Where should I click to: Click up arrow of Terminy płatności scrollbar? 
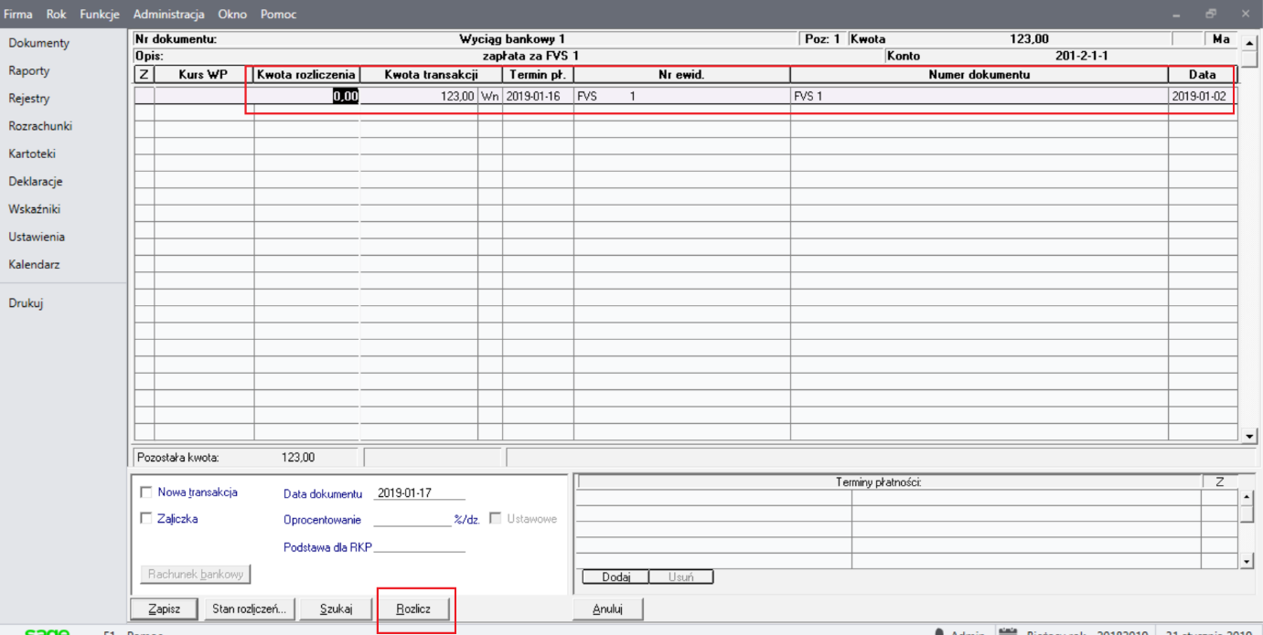pyautogui.click(x=1246, y=497)
